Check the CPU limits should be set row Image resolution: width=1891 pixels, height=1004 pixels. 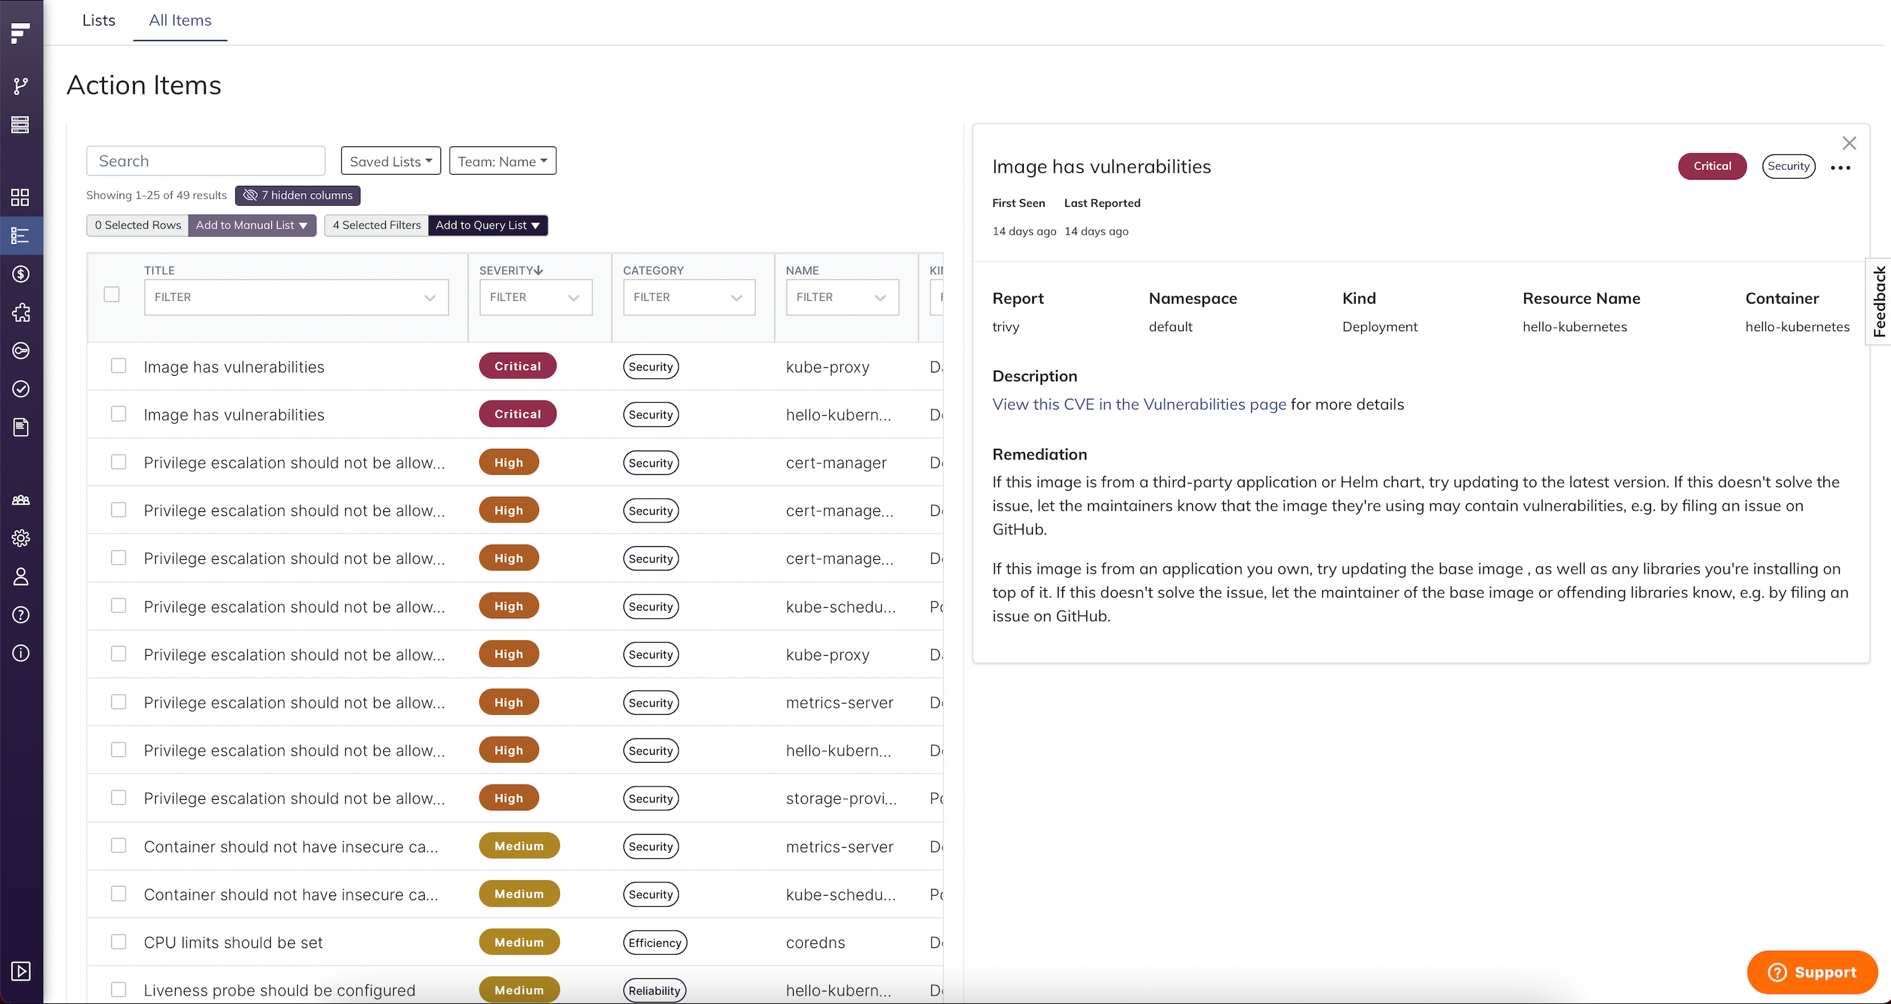pos(119,942)
